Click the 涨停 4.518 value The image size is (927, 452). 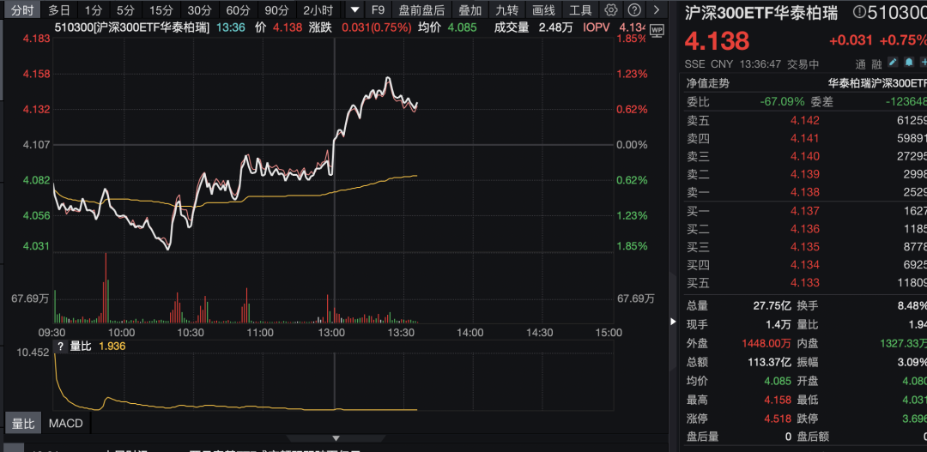(776, 418)
